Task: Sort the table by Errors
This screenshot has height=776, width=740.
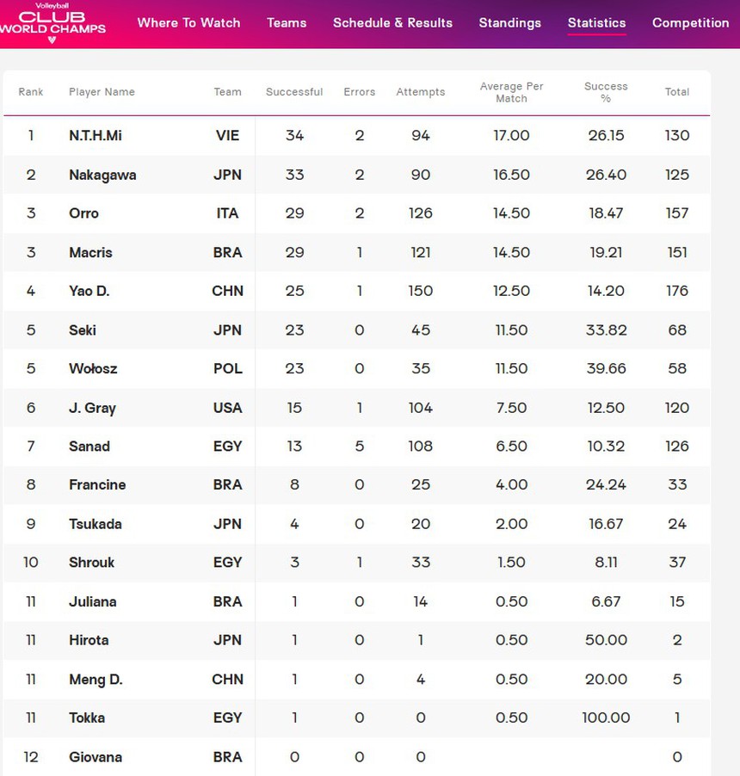Action: (x=360, y=92)
